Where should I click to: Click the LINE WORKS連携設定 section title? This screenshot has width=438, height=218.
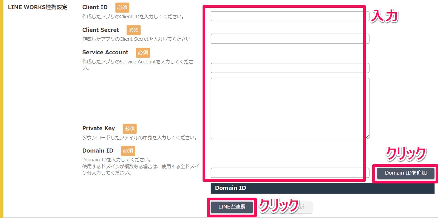click(x=38, y=7)
